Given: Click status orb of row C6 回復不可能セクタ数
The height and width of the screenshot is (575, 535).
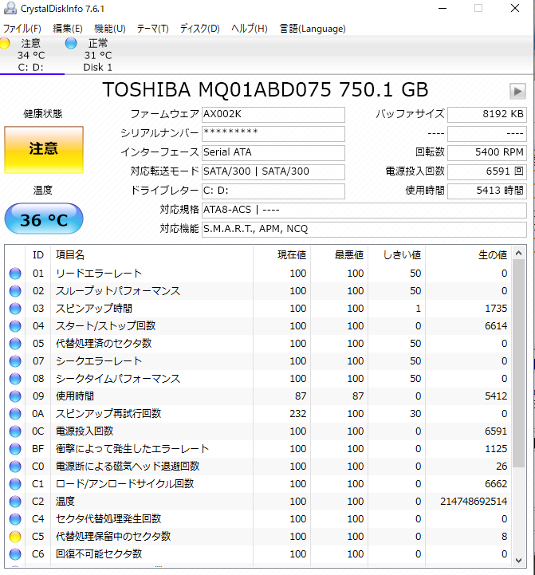Looking at the screenshot, I should pos(15,554).
